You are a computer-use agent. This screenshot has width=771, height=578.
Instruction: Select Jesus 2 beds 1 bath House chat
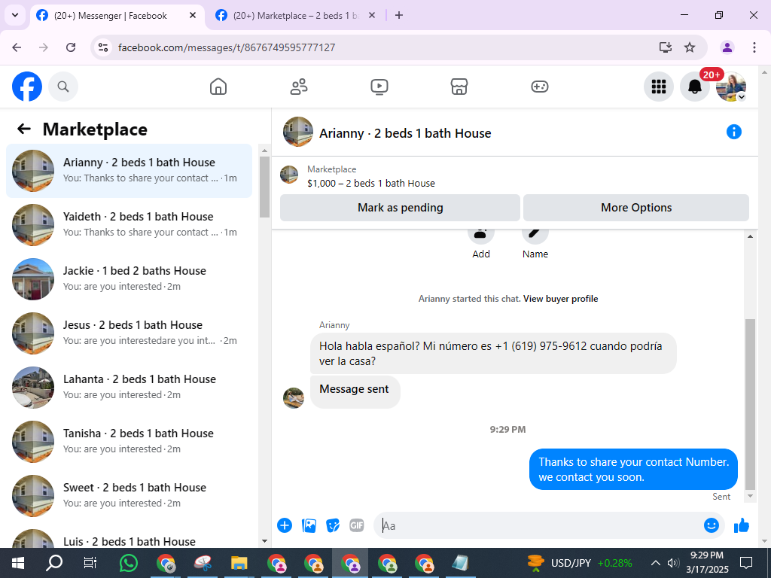click(129, 333)
